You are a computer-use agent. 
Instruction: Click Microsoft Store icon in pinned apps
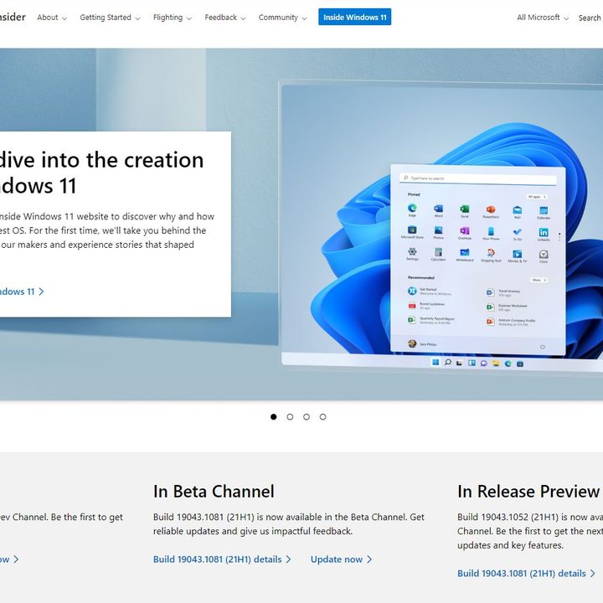coord(412,230)
